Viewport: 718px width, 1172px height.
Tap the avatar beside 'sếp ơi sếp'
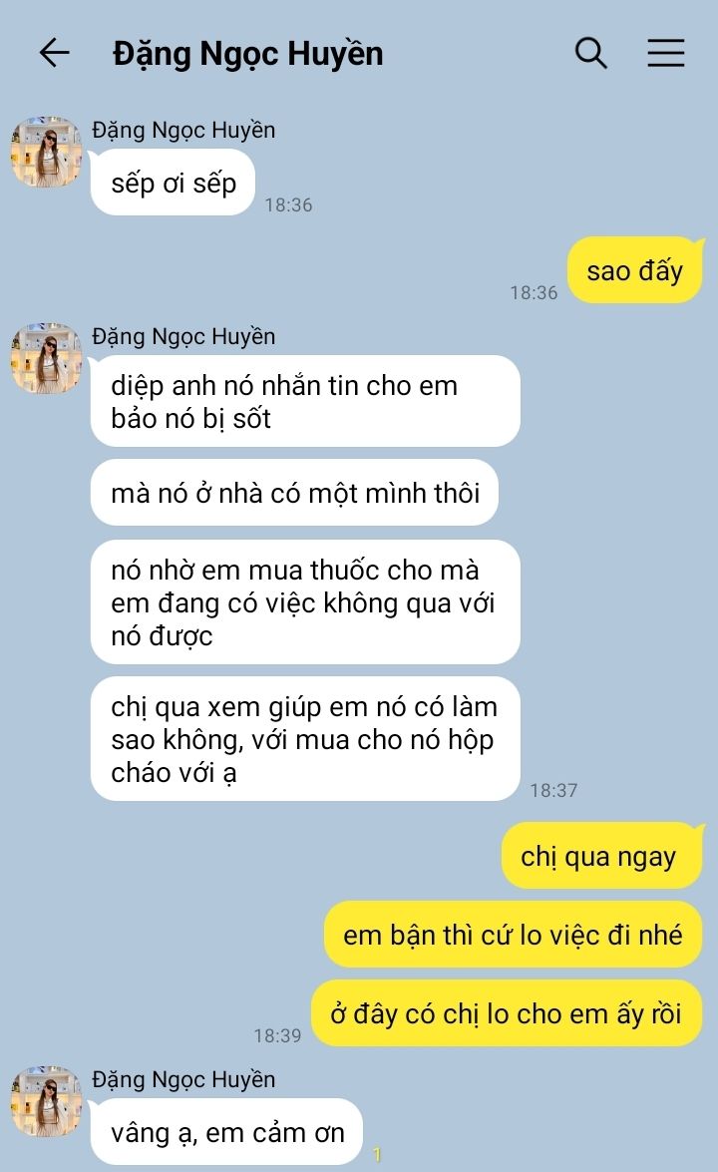(46, 152)
